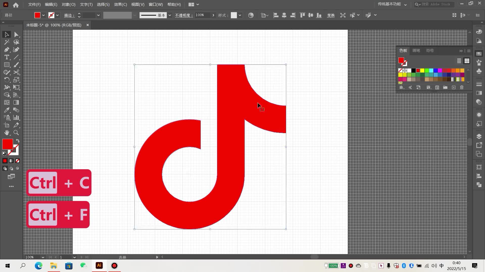Select the Magic Wand tool

pos(7,42)
